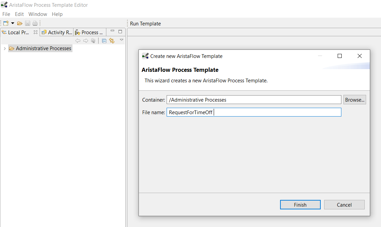
Task: Click the Print toolbar icon
Action: click(35, 23)
